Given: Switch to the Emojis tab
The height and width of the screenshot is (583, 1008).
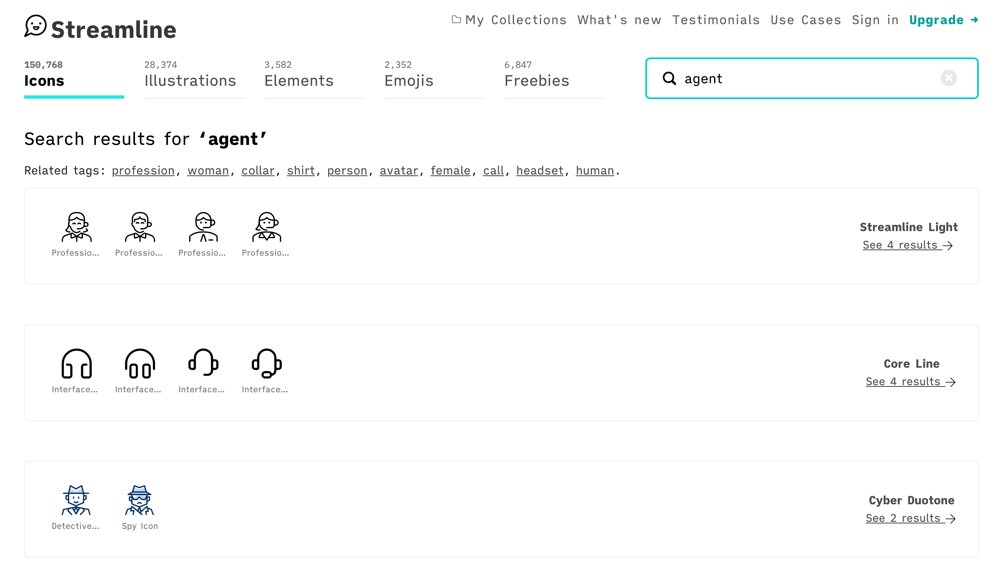Looking at the screenshot, I should point(409,80).
